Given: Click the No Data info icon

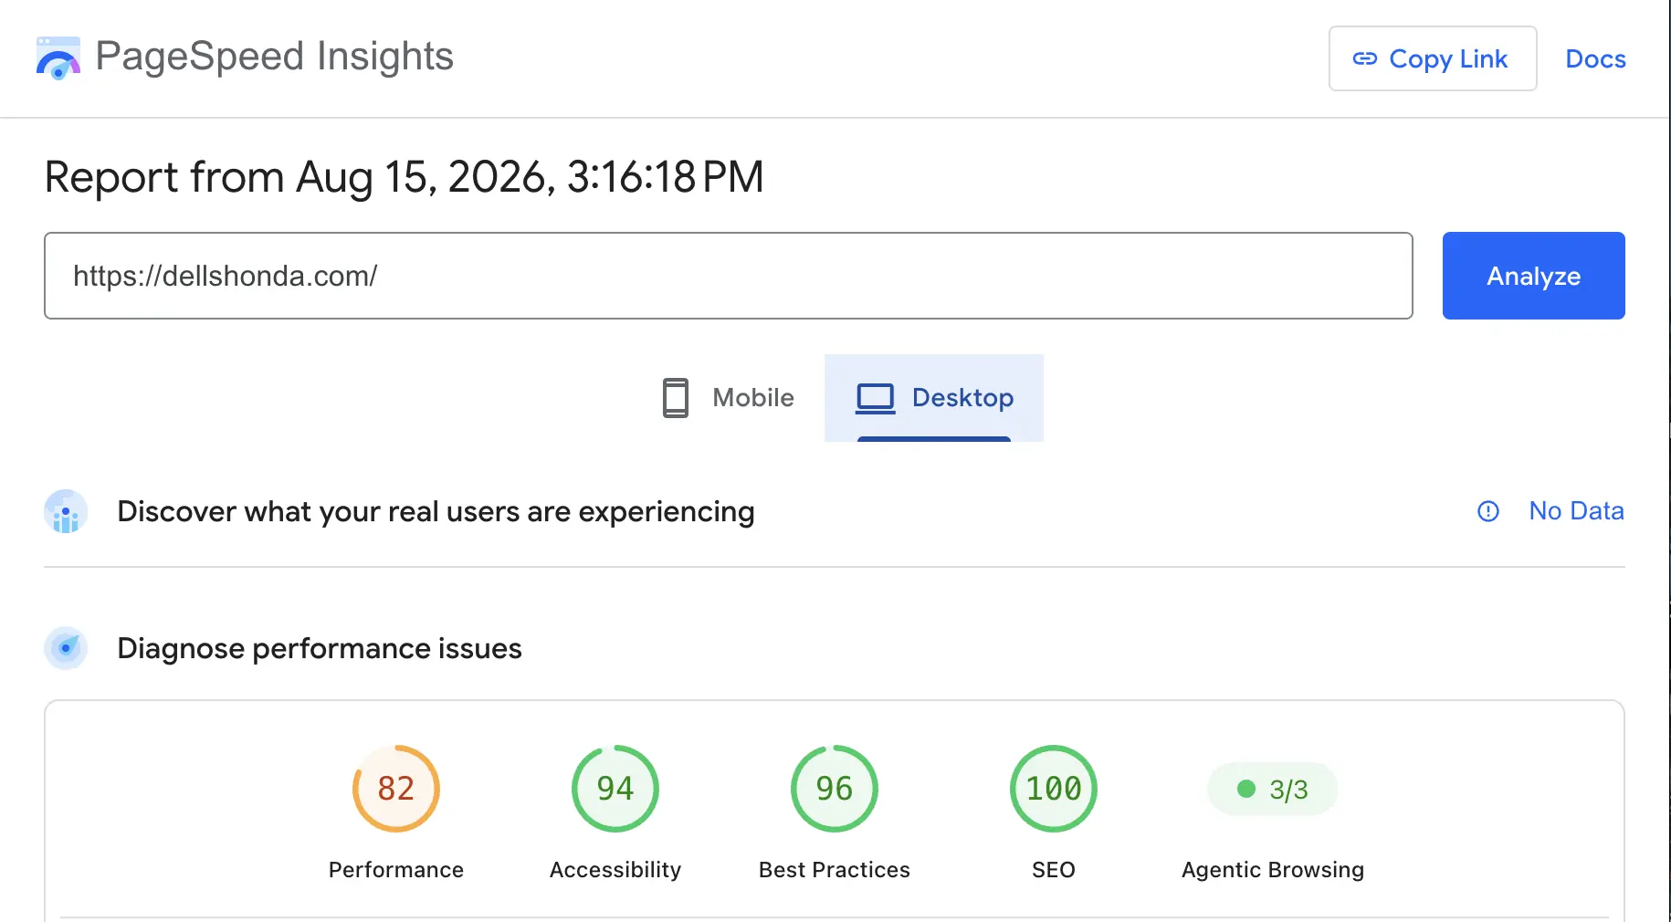Looking at the screenshot, I should pyautogui.click(x=1488, y=511).
